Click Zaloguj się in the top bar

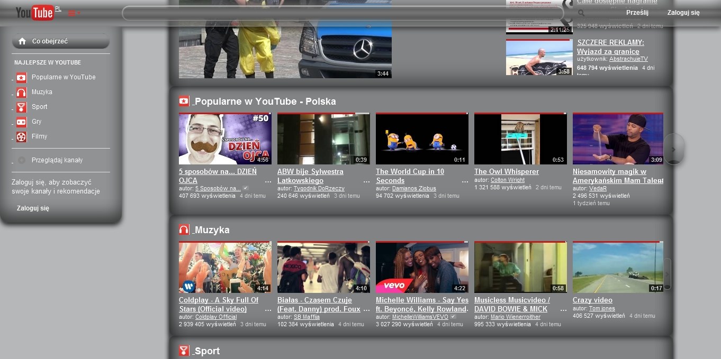[x=683, y=13]
